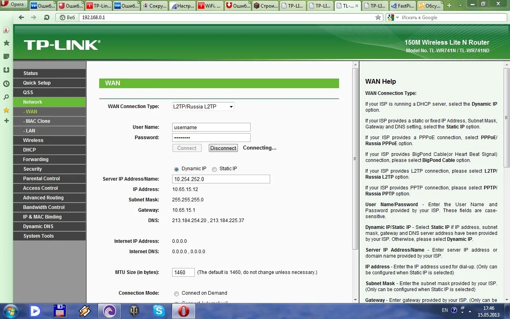Open DHCP menu section

49,150
